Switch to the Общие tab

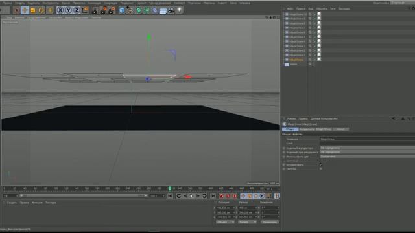(290, 129)
